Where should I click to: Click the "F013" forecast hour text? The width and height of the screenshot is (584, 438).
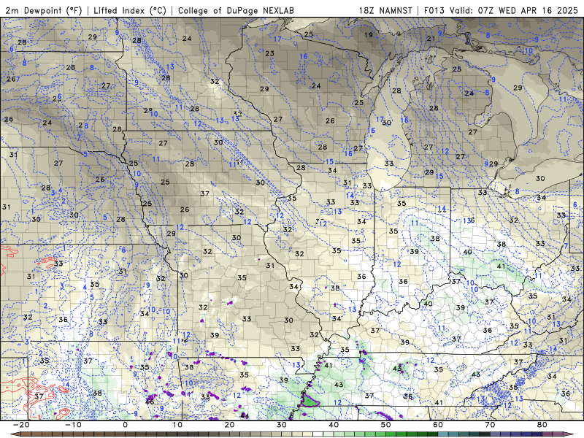pyautogui.click(x=434, y=10)
